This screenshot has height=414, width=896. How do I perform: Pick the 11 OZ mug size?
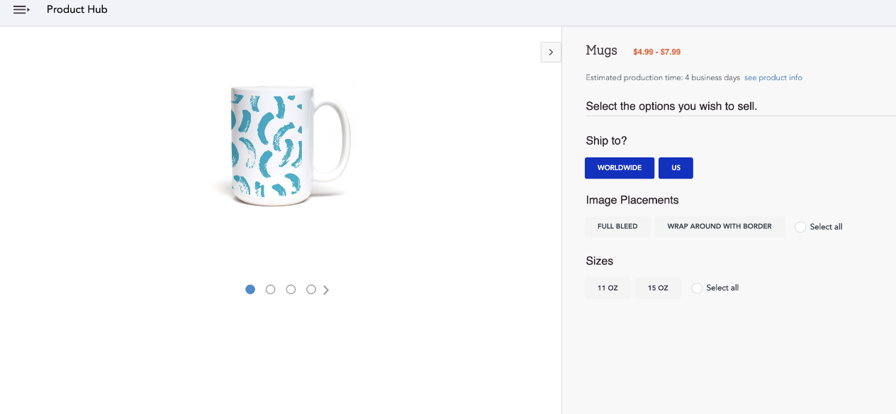click(607, 288)
